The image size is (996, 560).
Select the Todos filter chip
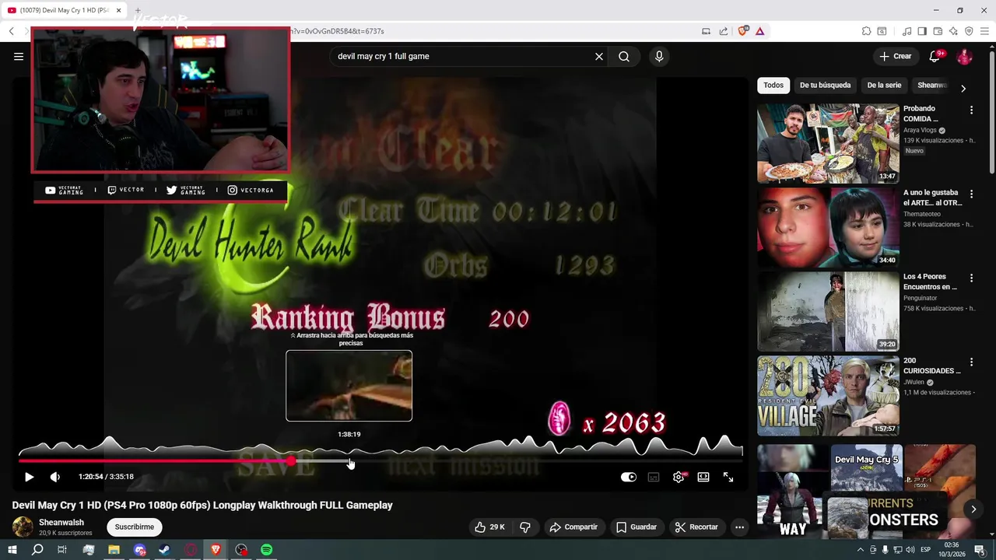773,85
